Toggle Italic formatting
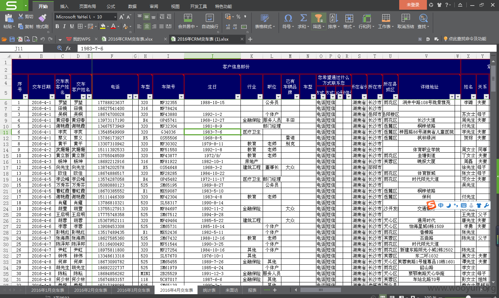 (x=64, y=26)
